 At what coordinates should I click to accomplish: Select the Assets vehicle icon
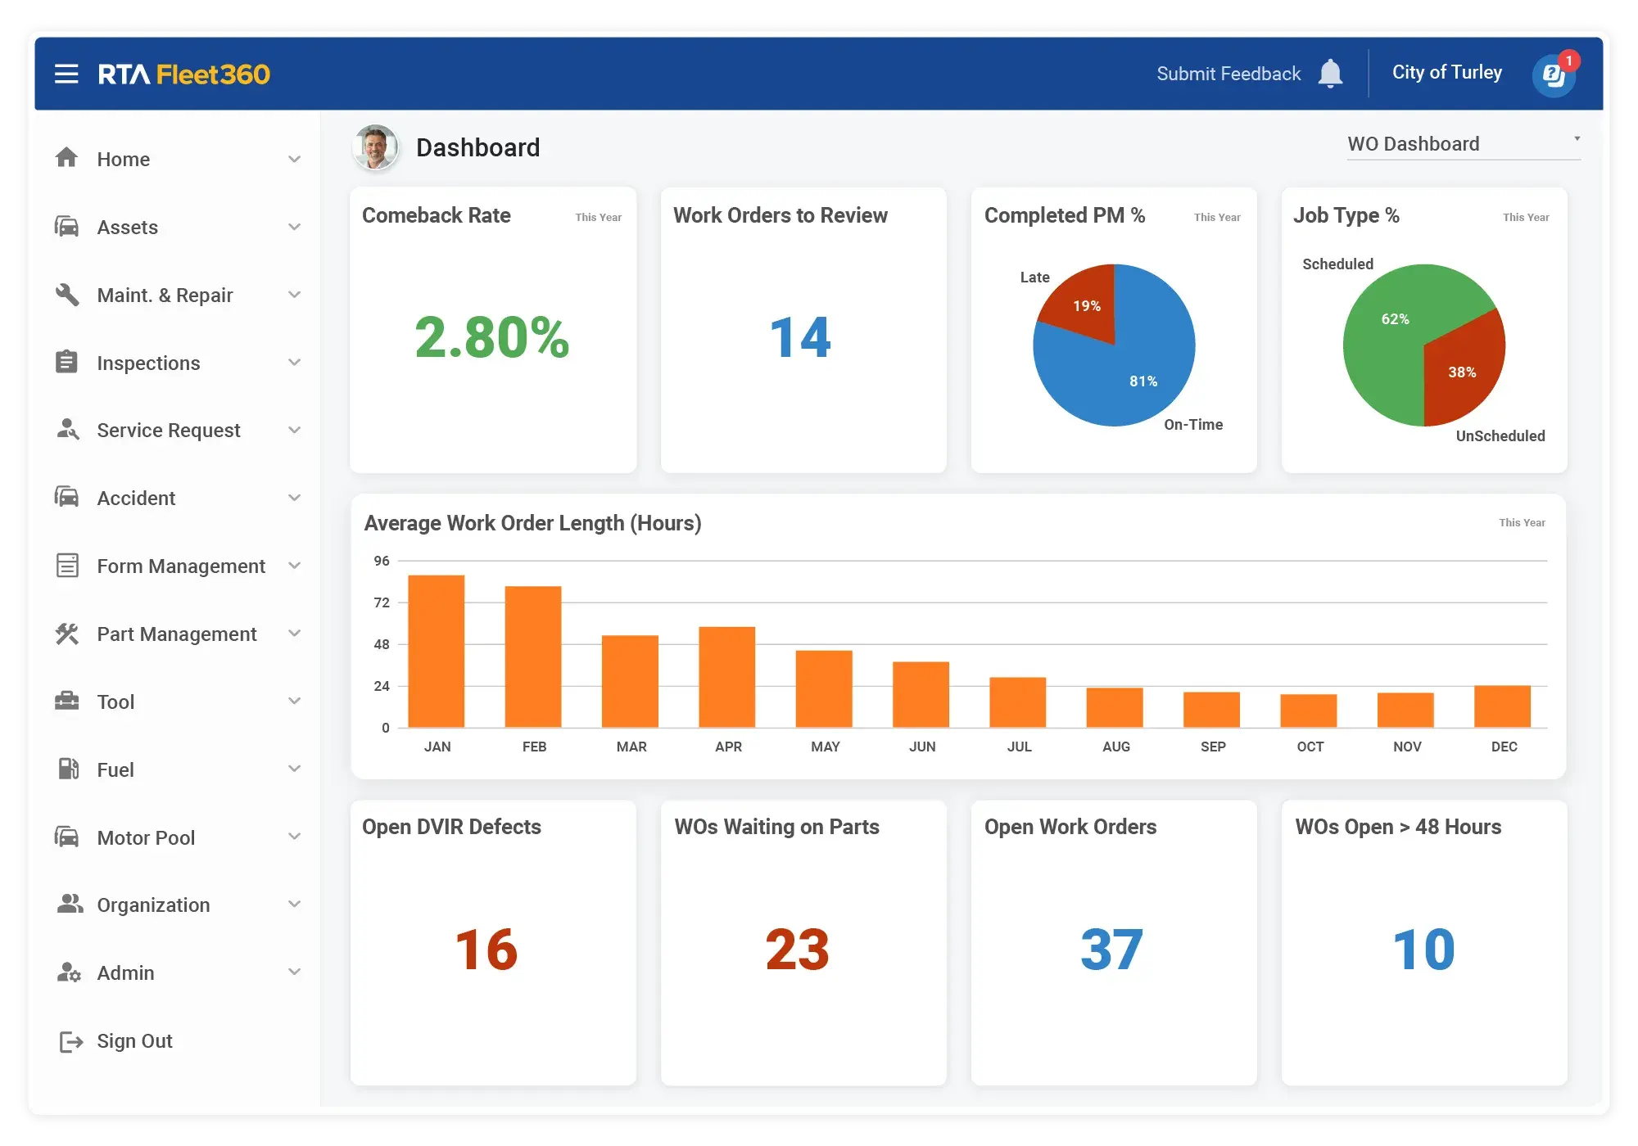coord(69,227)
